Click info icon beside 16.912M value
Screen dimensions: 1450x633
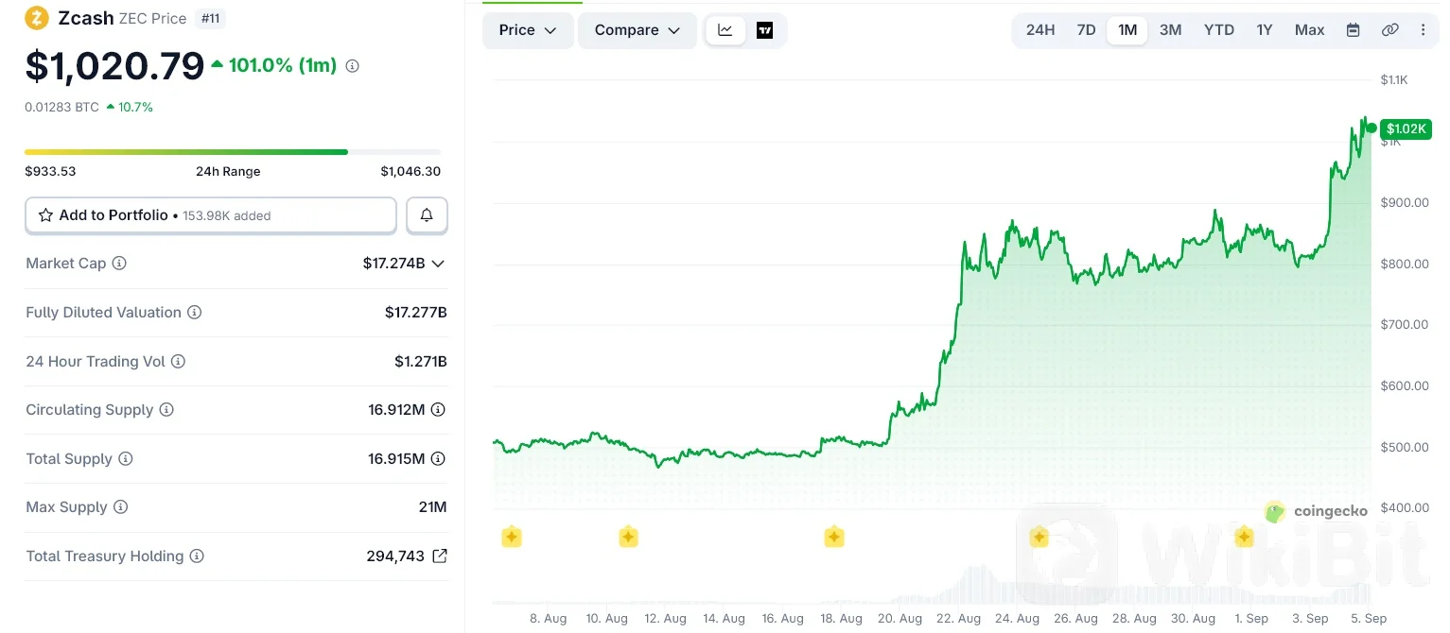point(438,410)
